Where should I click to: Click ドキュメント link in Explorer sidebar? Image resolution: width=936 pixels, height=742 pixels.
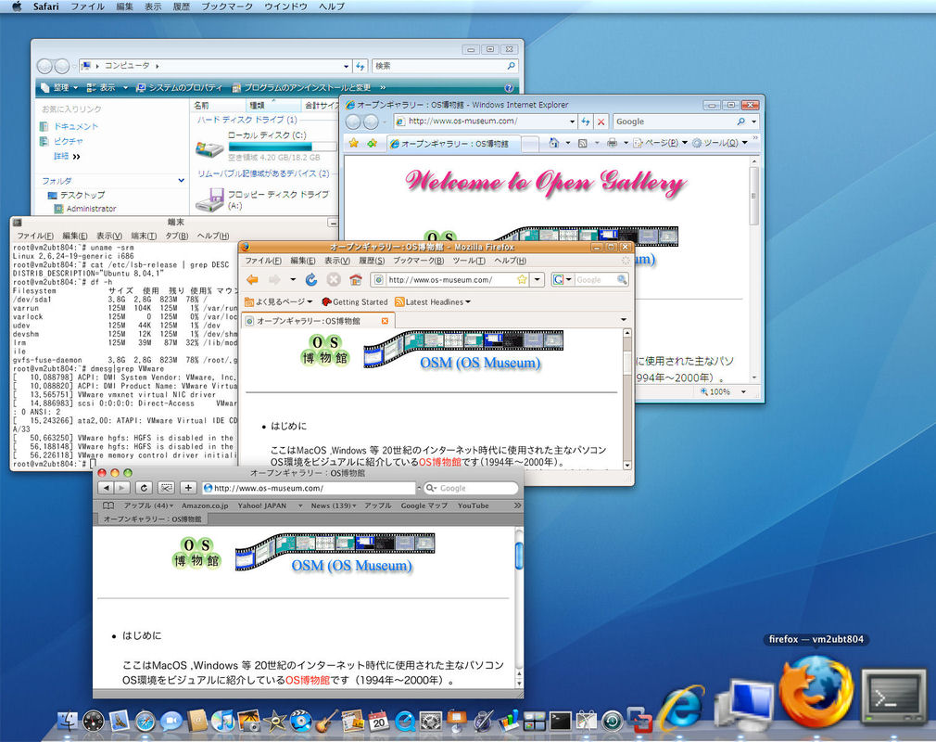pos(70,126)
